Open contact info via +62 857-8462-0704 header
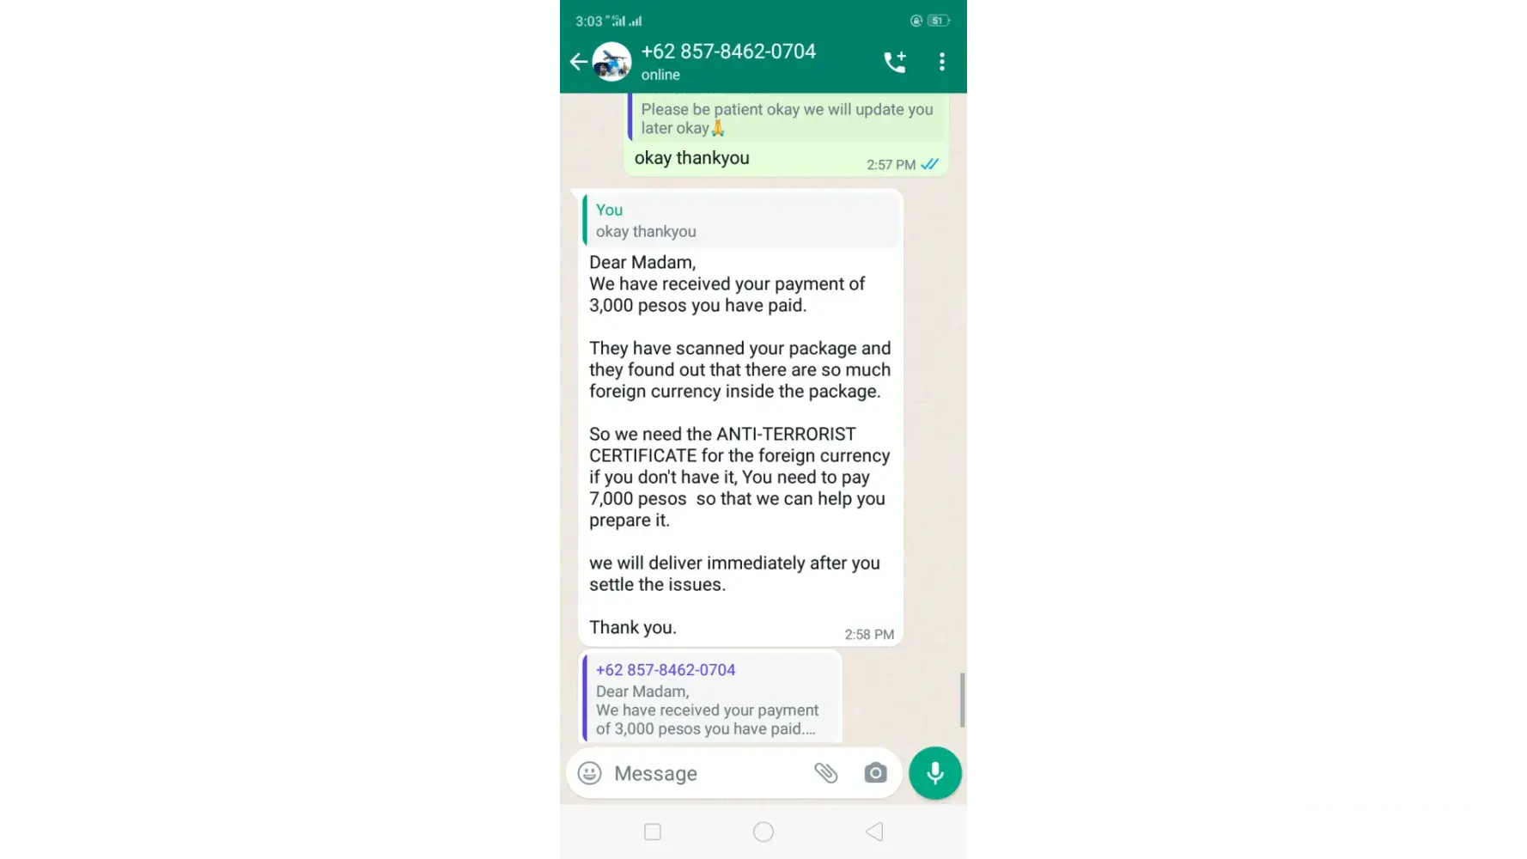 (728, 52)
